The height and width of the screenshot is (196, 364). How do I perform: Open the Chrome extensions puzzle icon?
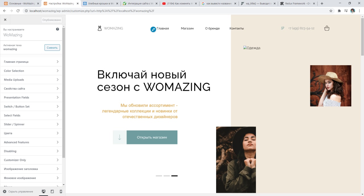(x=339, y=11)
